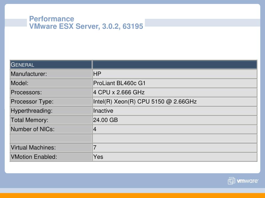Select the 'Model:' label cell
The image size is (265, 198).
coord(51,83)
